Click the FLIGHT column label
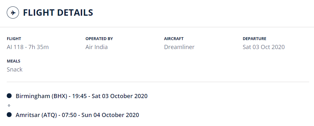The image size is (314, 126). pos(14,39)
